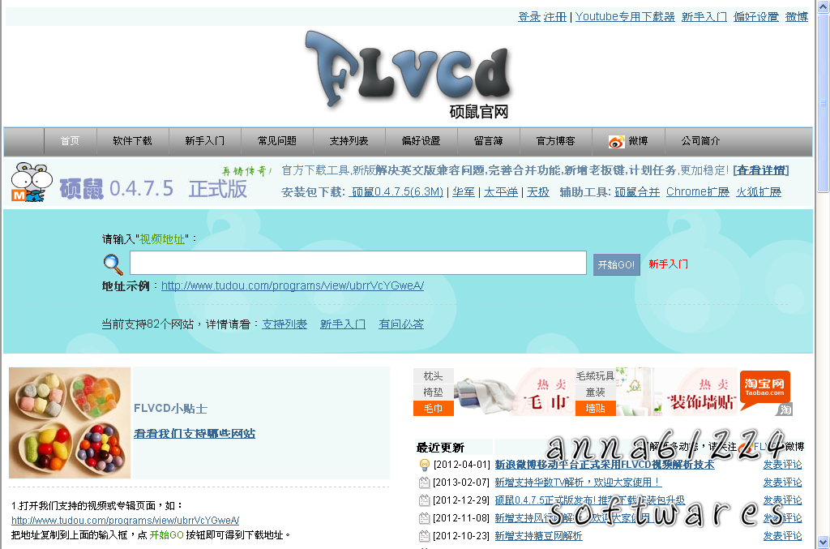This screenshot has height=549, width=830.
Task: Click the 华军 download mirror link
Action: [x=463, y=191]
